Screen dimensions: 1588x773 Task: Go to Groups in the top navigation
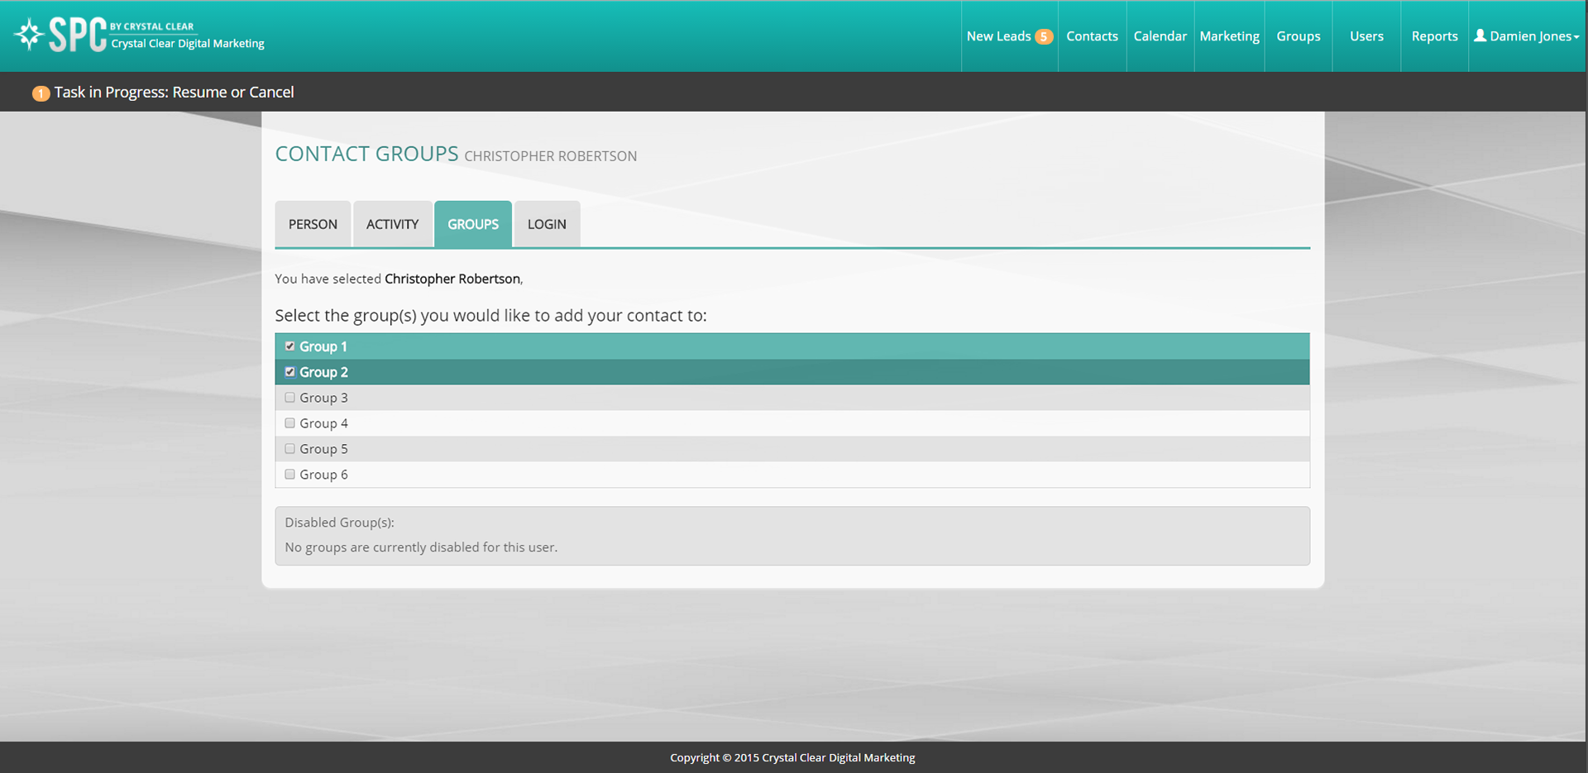[x=1298, y=36]
